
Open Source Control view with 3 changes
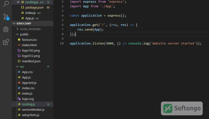pyautogui.click(x=6, y=17)
